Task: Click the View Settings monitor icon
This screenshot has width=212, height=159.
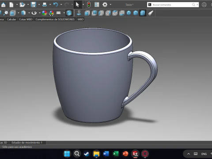Action: tap(58, 13)
